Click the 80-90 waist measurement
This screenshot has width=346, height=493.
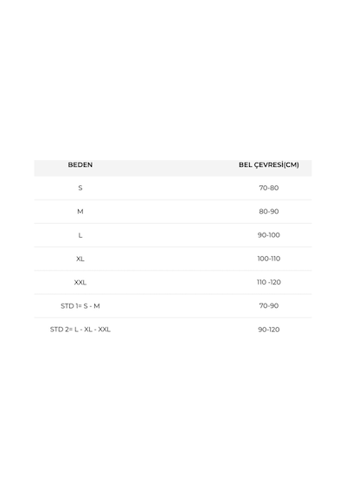[269, 212]
